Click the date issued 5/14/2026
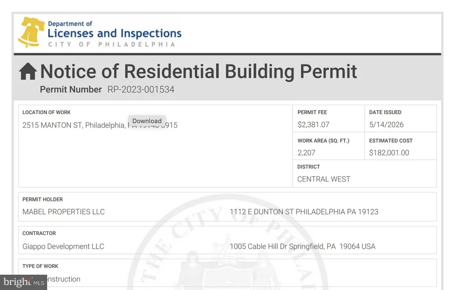 pyautogui.click(x=386, y=125)
